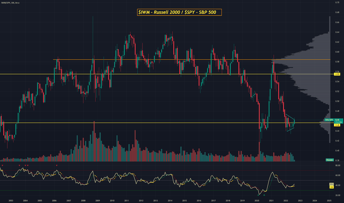Click the 0.52 price axis label
The image size is (344, 203).
337,91
